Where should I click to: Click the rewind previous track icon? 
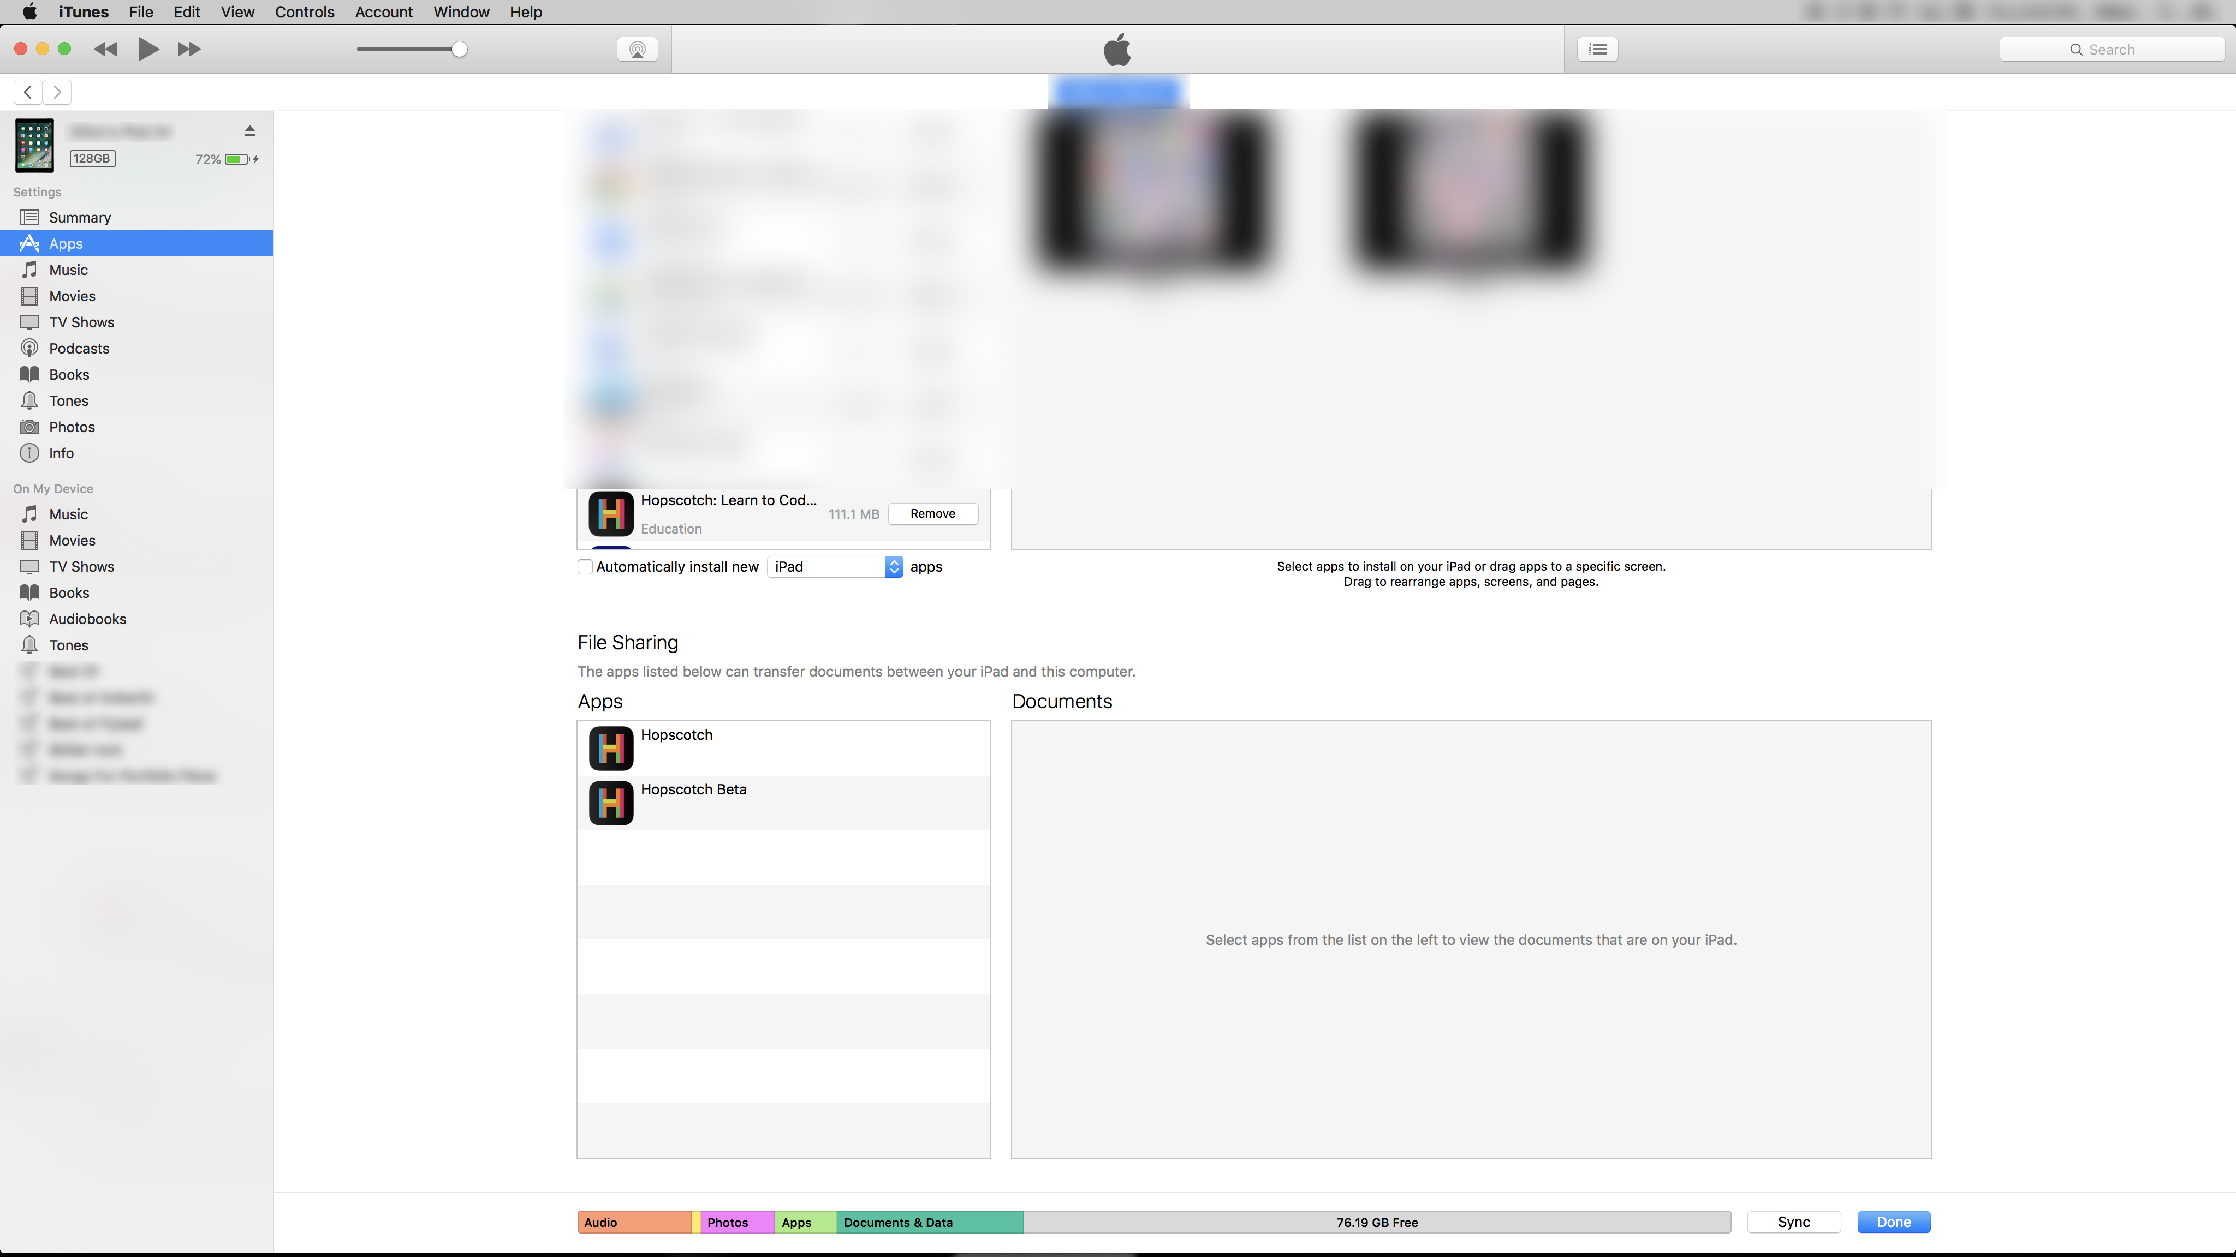tap(105, 50)
